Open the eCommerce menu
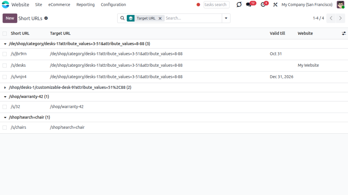348x195 pixels. [x=59, y=5]
